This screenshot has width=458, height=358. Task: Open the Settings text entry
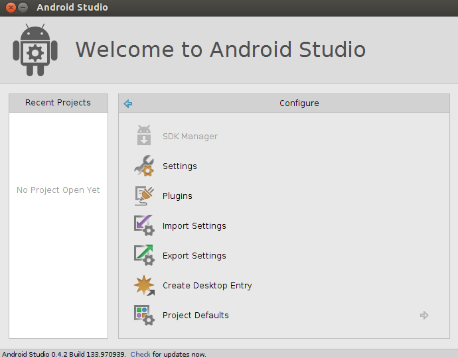[x=180, y=166]
